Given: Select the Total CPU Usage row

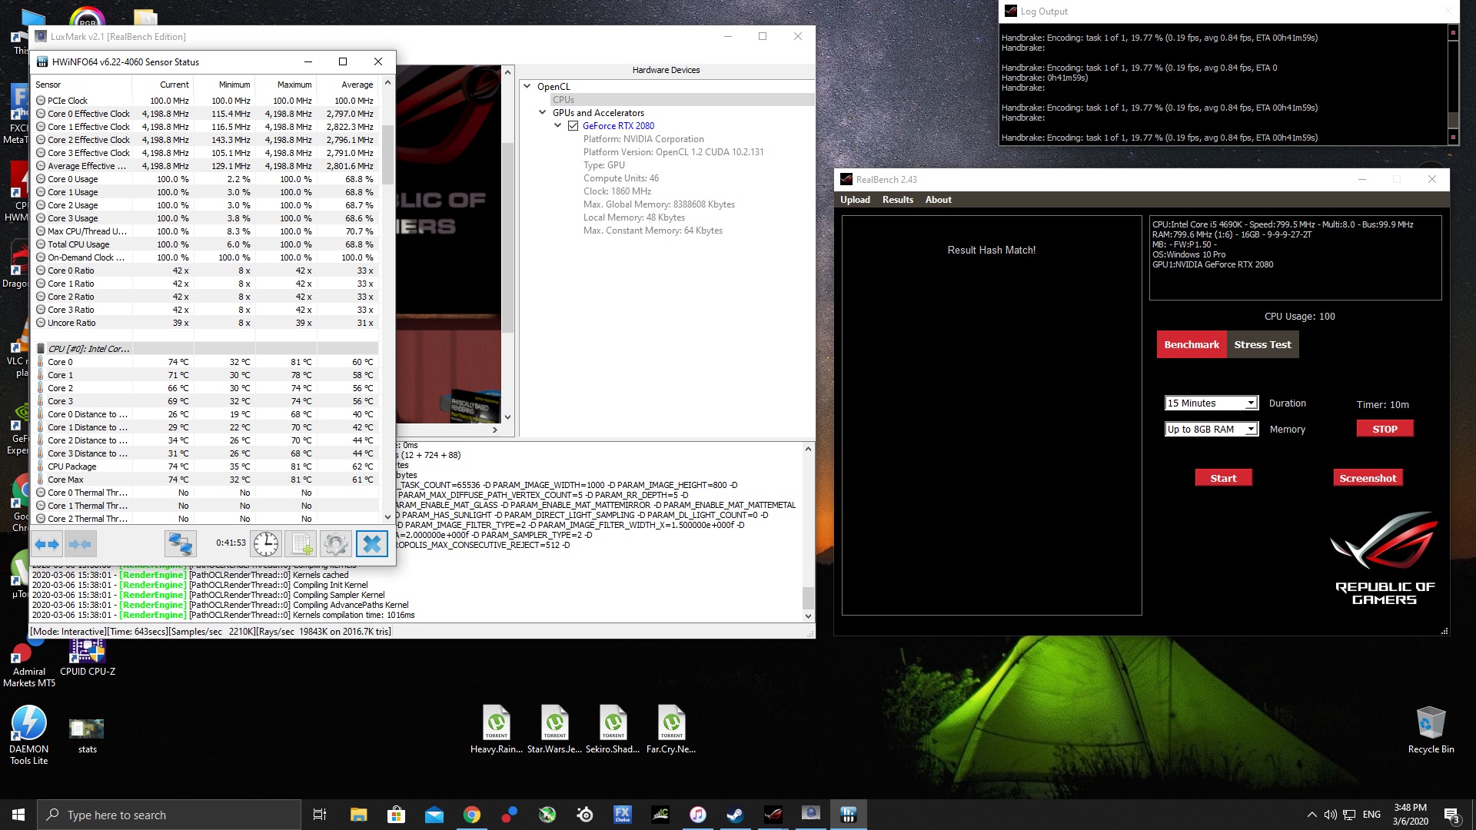Looking at the screenshot, I should [206, 244].
